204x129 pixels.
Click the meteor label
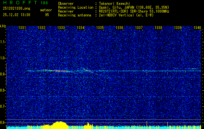[x=46, y=10]
